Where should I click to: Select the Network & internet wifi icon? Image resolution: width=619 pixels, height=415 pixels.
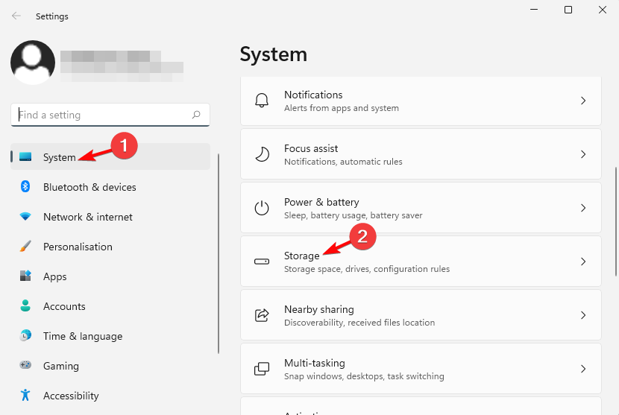(25, 217)
